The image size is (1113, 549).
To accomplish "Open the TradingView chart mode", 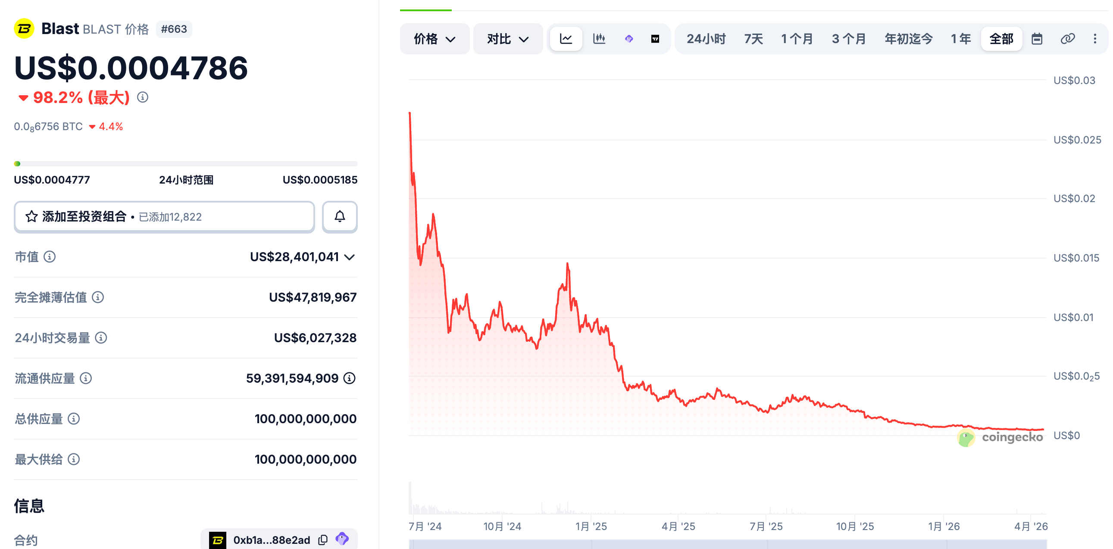I will pos(655,39).
